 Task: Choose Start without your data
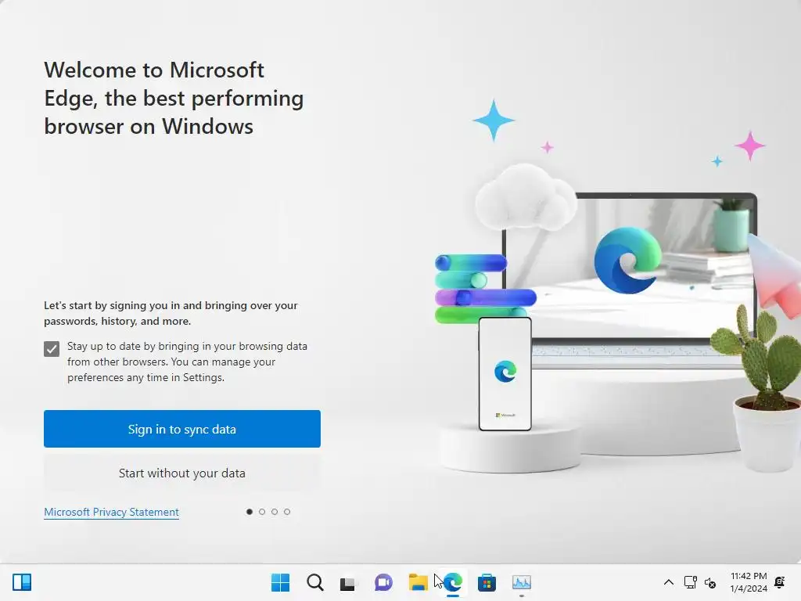181,473
